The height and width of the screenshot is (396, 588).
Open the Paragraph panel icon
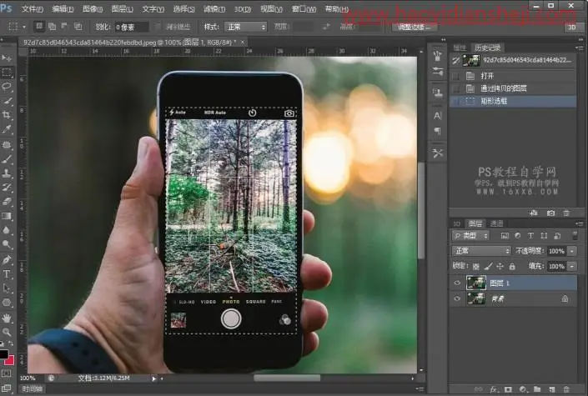[437, 131]
